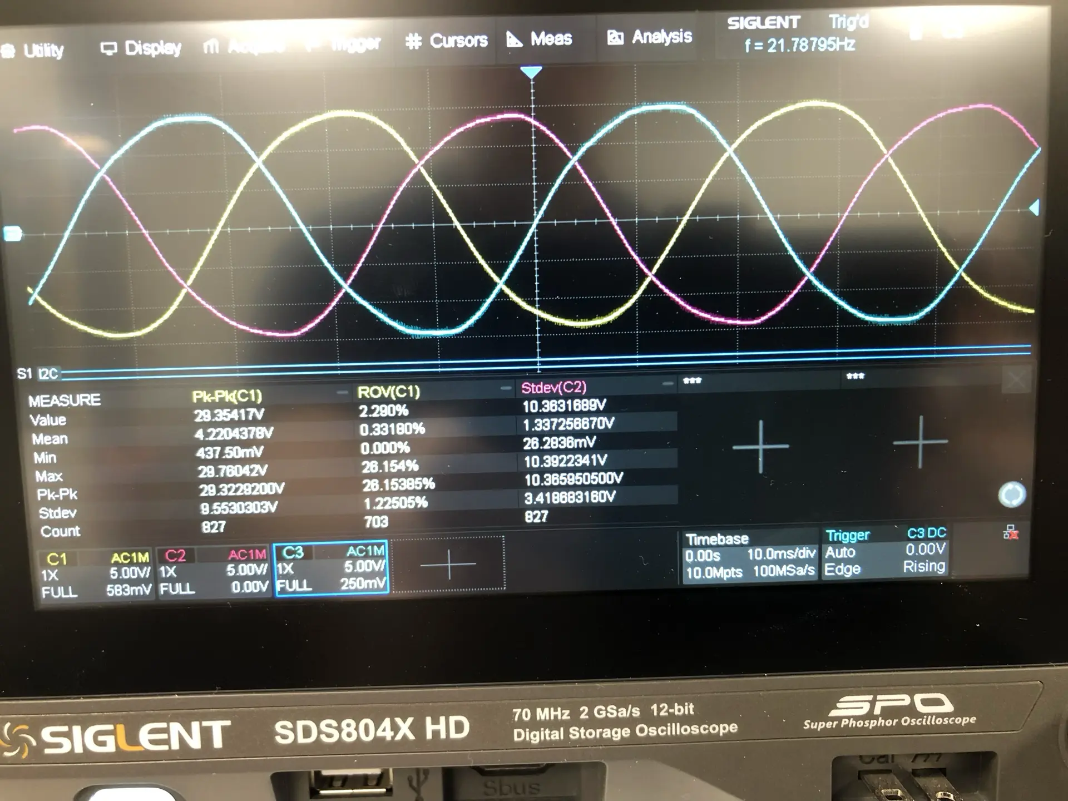1068x801 pixels.
Task: Add measurement in first empty plus slot
Action: [760, 446]
